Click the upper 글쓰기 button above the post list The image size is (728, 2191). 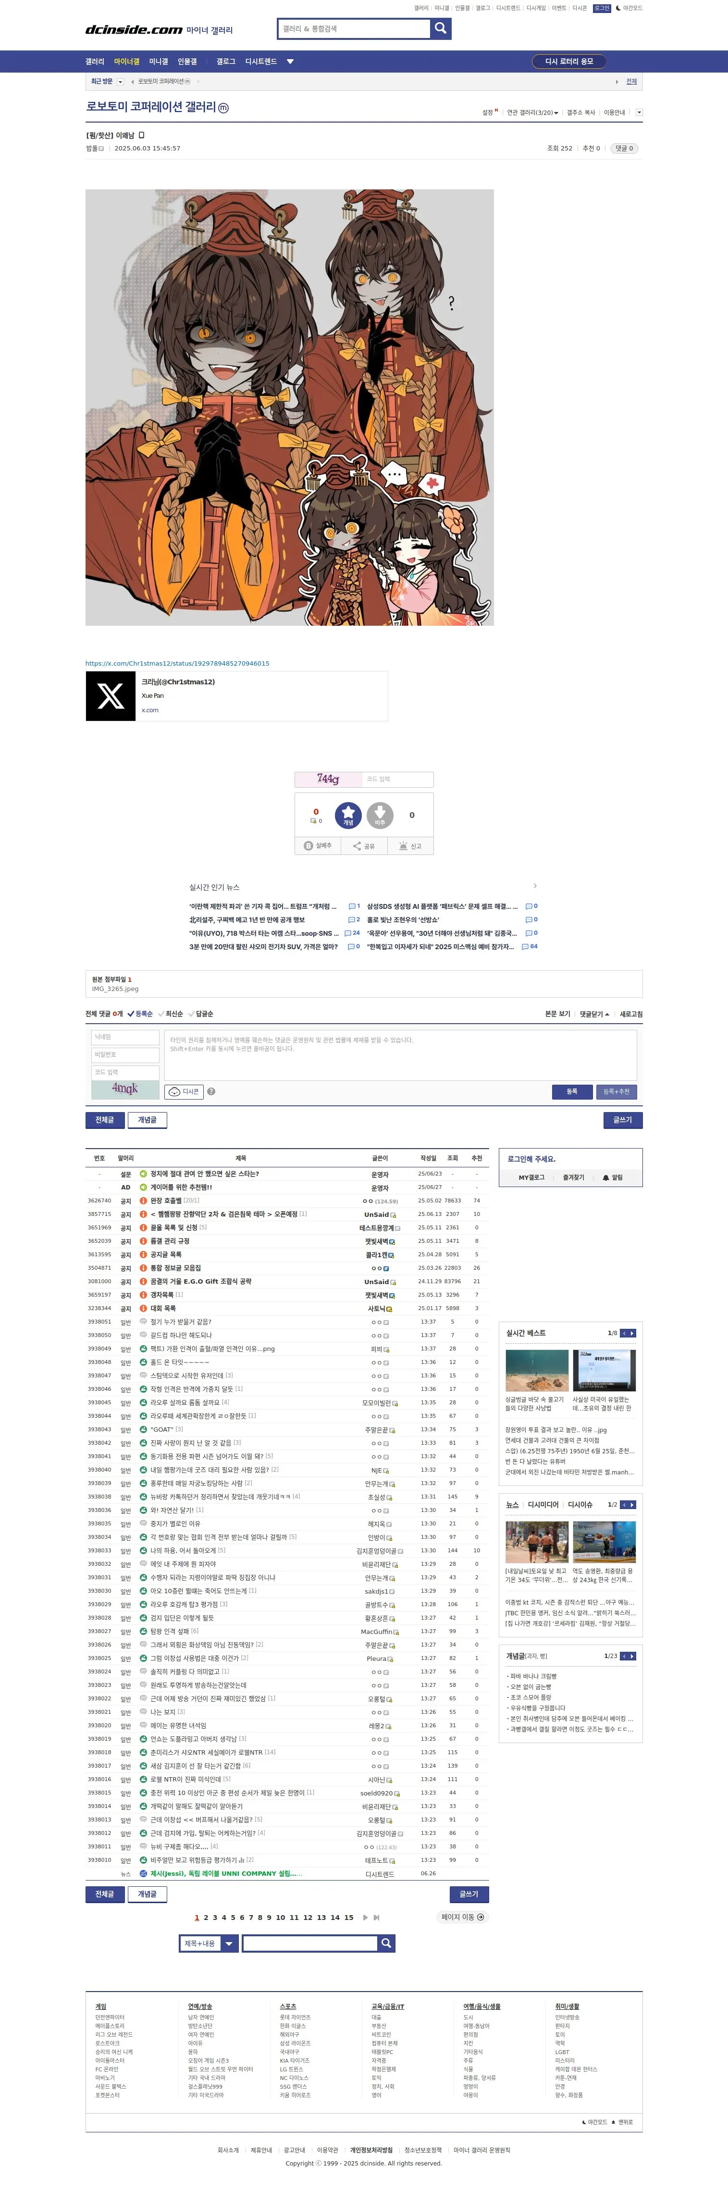click(x=623, y=1120)
